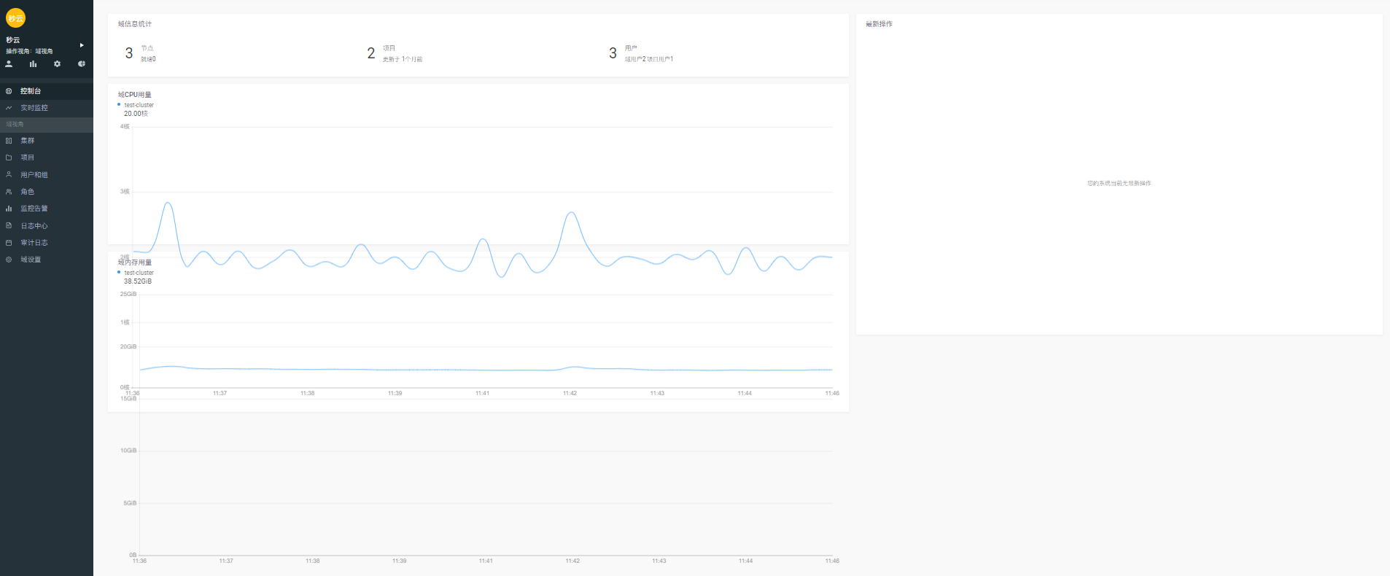
Task: Click the 节点 count statistic
Action: point(130,53)
